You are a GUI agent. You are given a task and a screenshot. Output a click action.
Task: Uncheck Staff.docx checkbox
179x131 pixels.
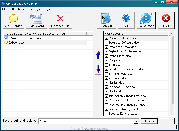tap(106, 65)
